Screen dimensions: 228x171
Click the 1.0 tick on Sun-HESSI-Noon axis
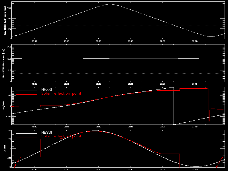pyautogui.click(x=9, y=70)
